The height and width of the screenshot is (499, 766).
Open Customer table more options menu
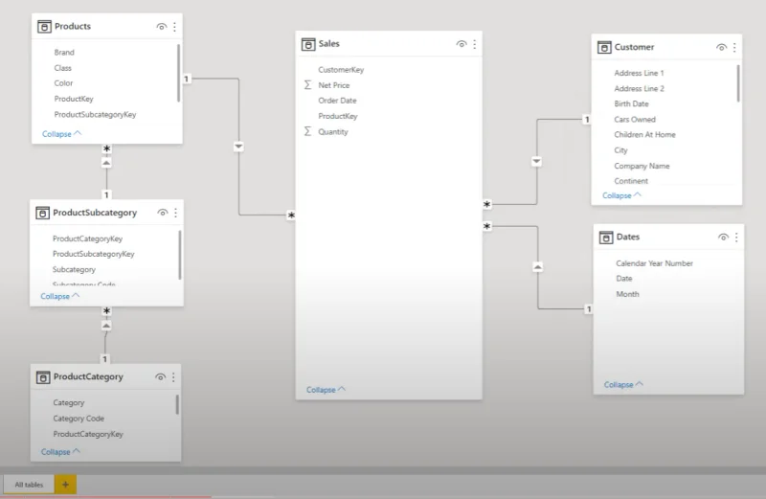734,47
